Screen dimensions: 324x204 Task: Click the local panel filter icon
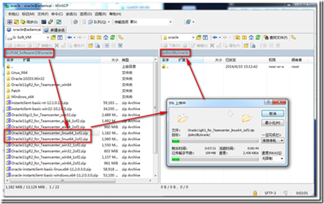(x=60, y=38)
